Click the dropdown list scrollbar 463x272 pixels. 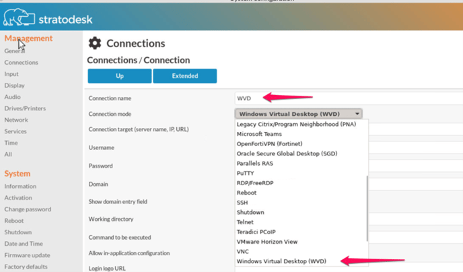[x=367, y=208]
